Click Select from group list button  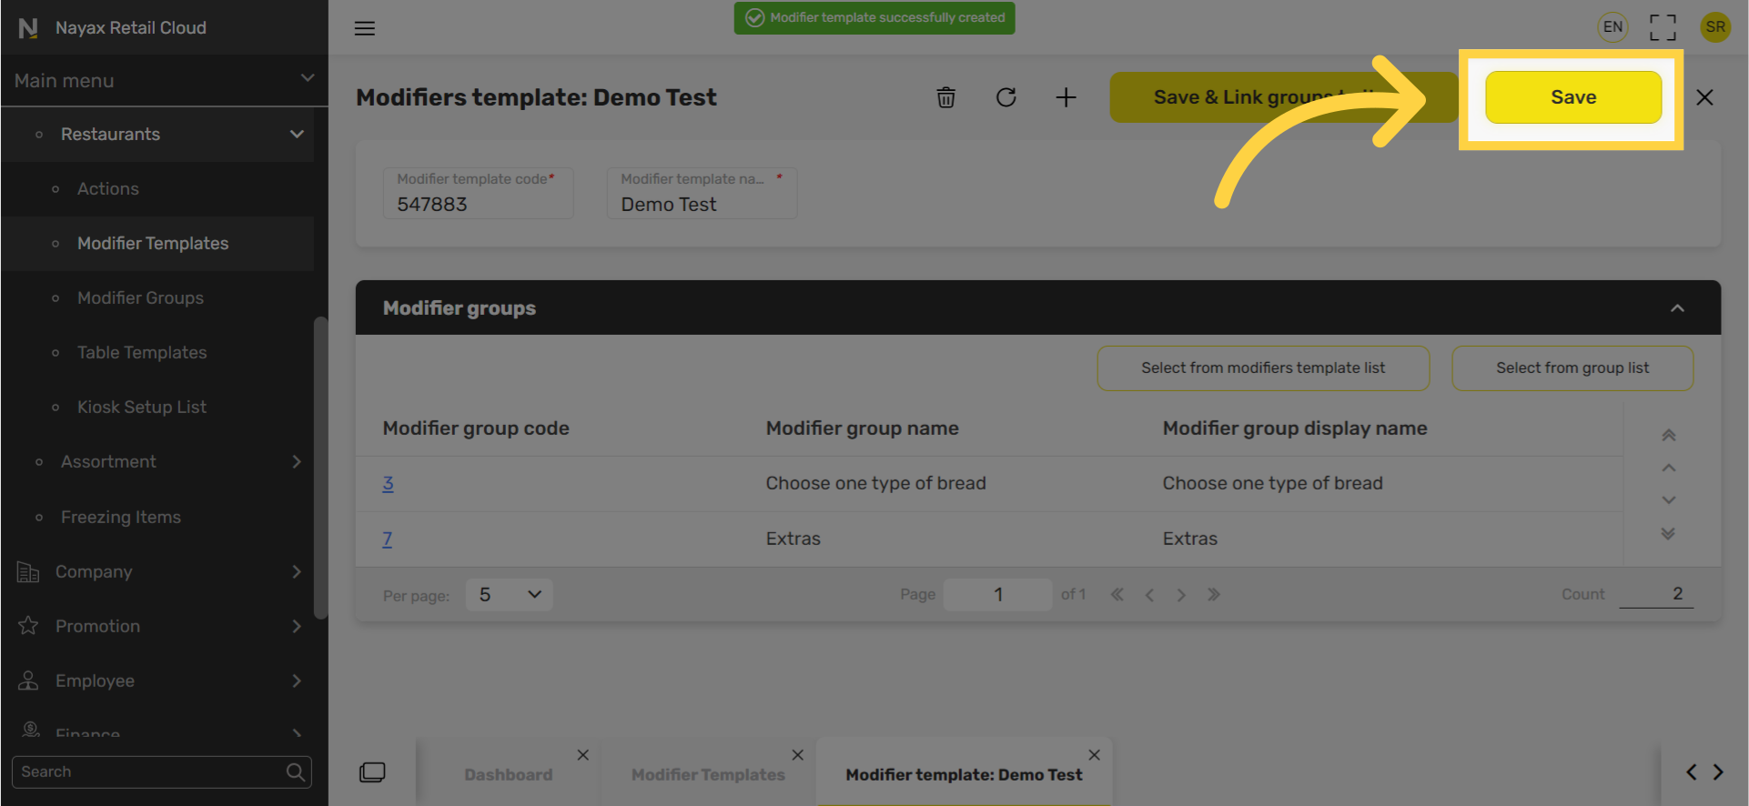(1572, 368)
